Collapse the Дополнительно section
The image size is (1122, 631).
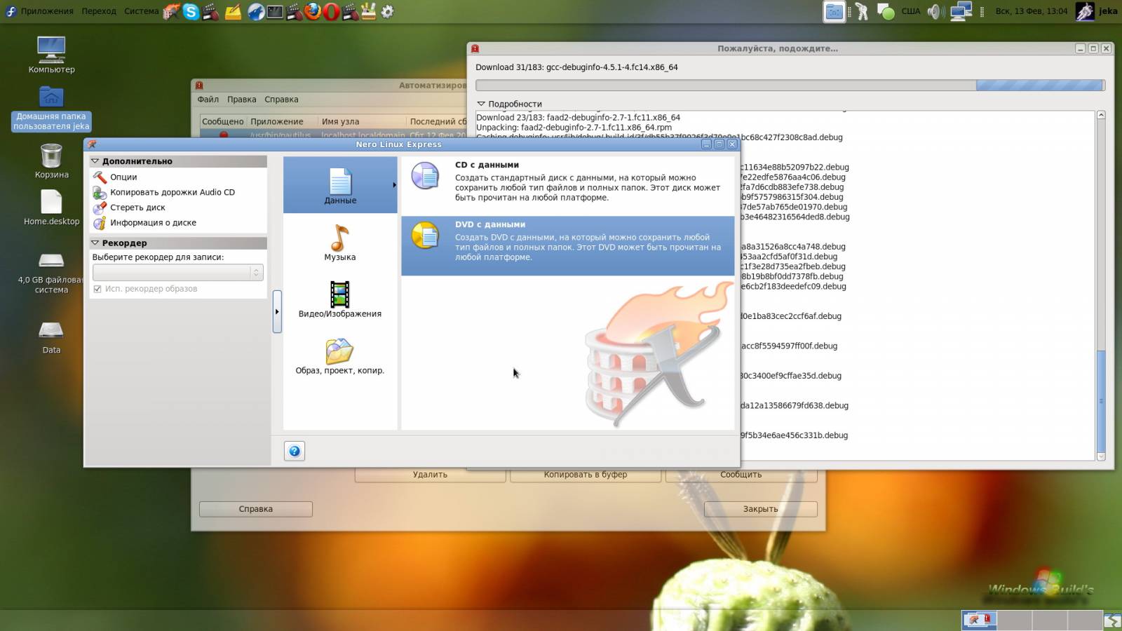pos(95,161)
